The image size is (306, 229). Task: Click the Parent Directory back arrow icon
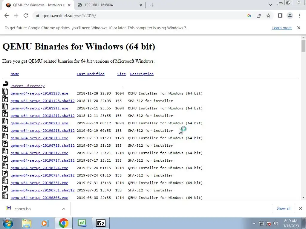click(x=5, y=84)
